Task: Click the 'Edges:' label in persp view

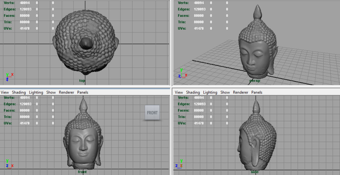Action: (184, 9)
